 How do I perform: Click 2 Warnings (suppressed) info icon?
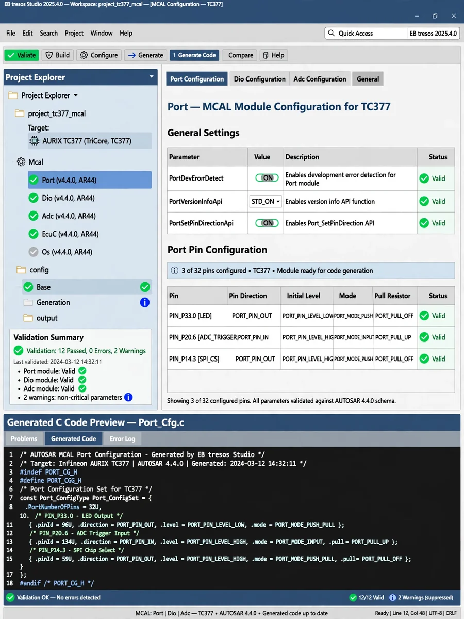pos(393,597)
